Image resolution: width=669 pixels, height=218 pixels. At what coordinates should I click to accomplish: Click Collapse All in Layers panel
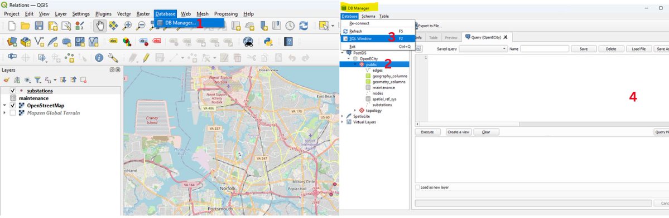[x=74, y=80]
